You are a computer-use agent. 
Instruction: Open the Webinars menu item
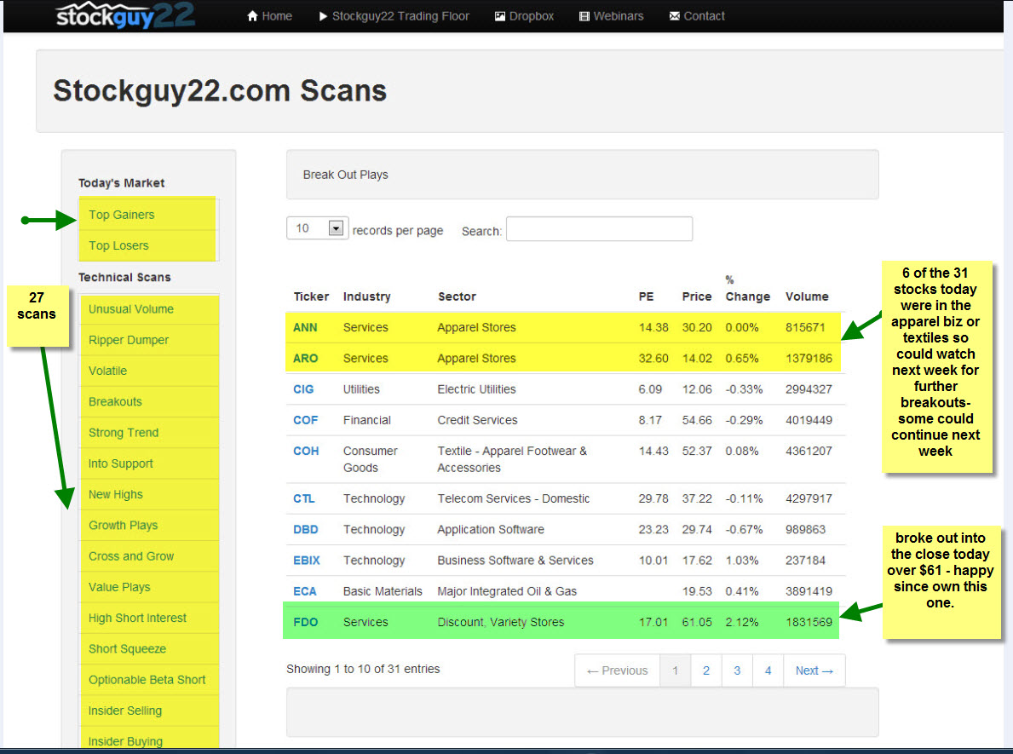[611, 16]
